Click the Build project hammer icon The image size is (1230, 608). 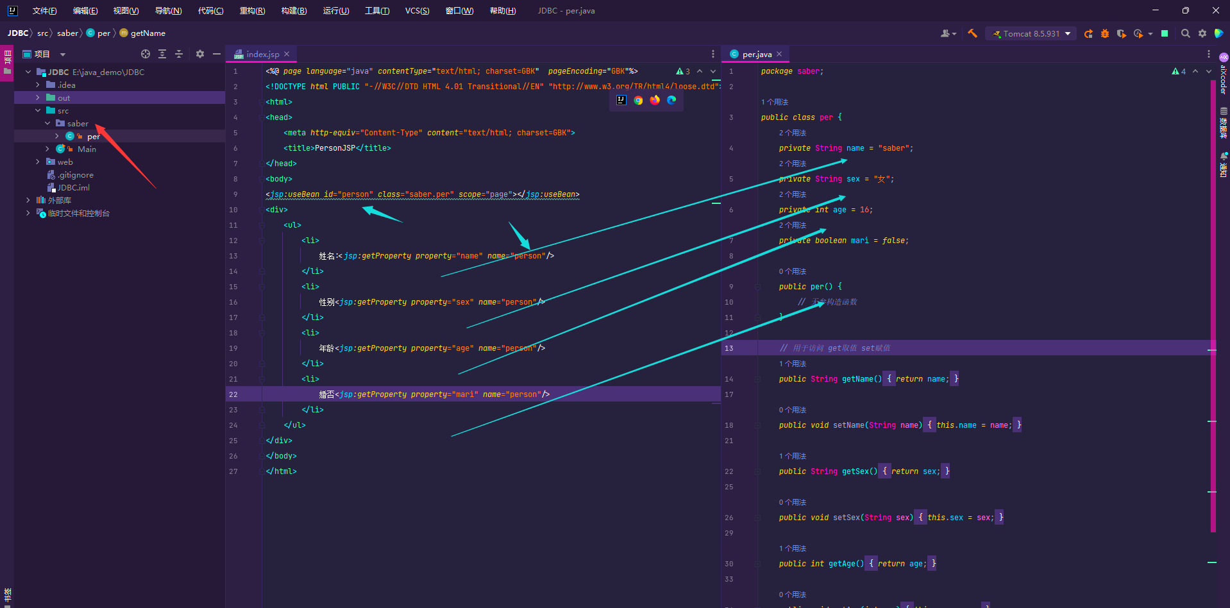[x=972, y=33]
